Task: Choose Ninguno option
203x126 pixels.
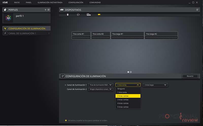Action: pos(128,89)
